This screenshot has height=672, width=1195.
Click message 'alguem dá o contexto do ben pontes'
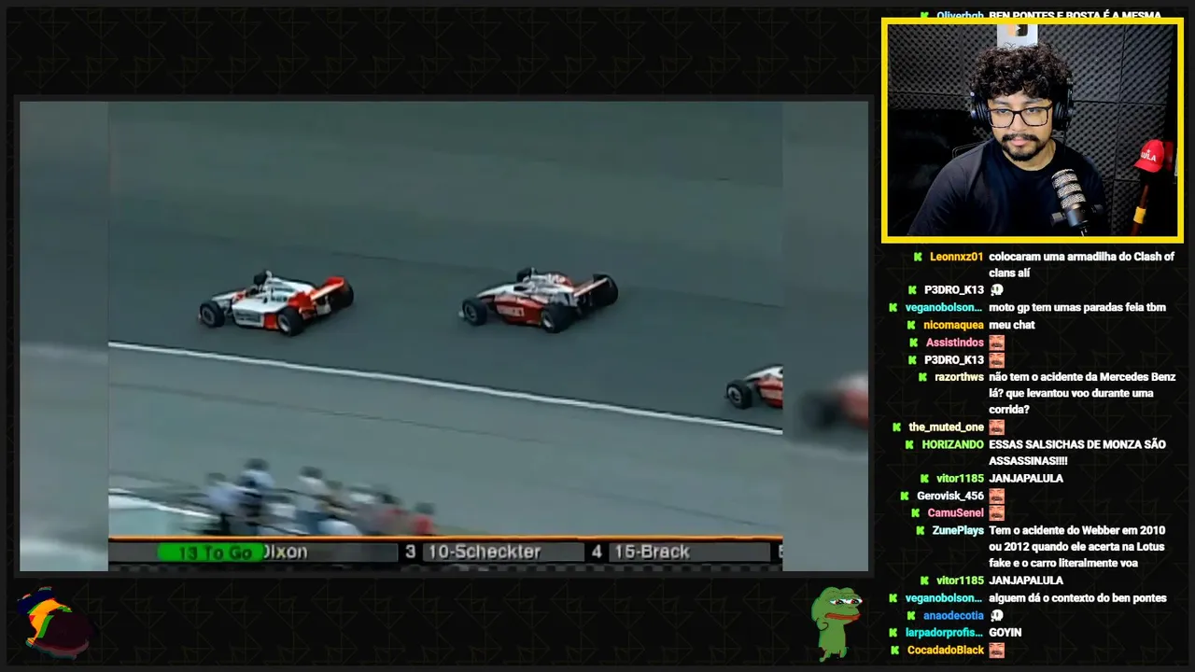[x=1077, y=598]
